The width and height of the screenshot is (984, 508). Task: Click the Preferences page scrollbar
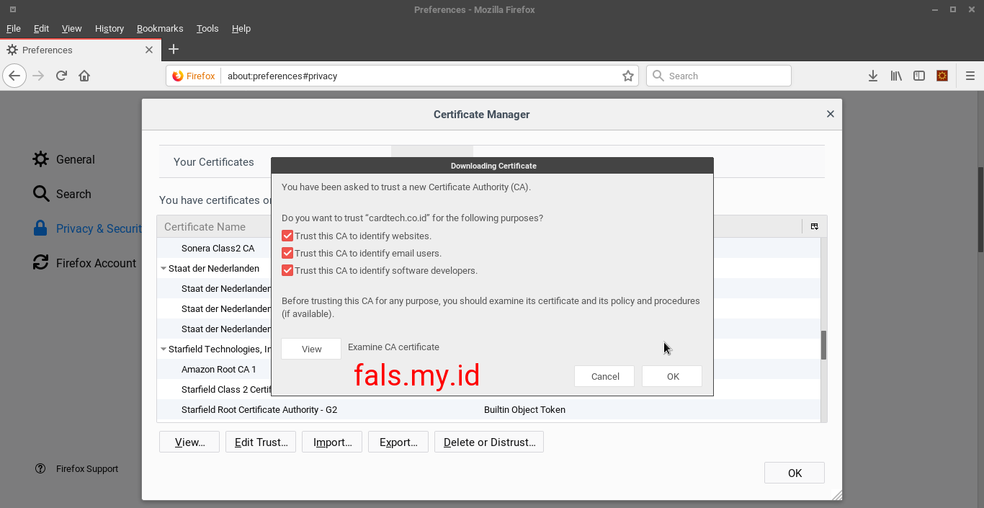(x=980, y=209)
